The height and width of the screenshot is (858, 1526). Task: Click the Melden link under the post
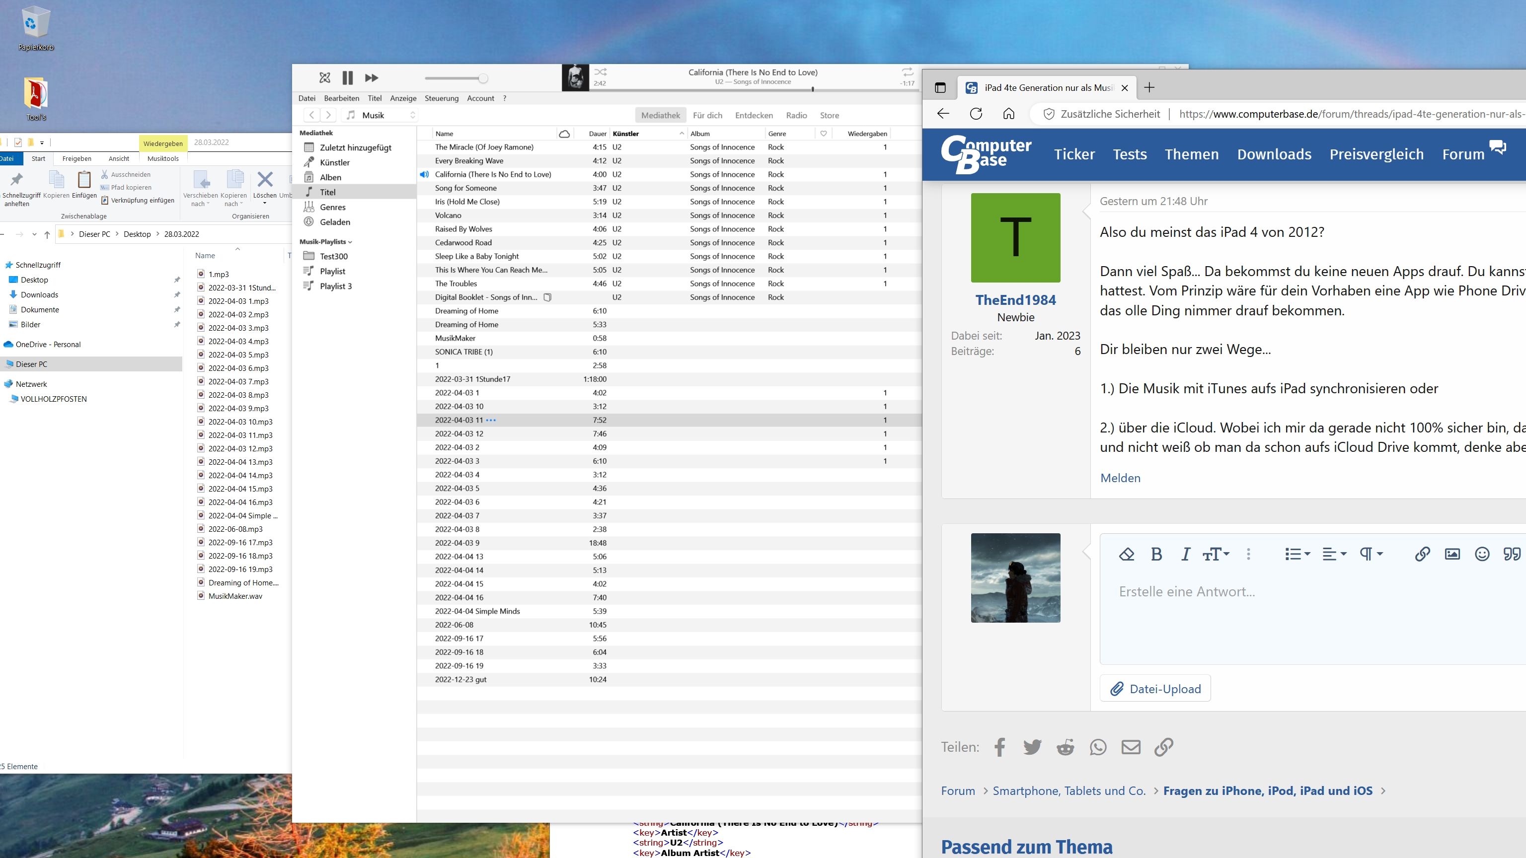pyautogui.click(x=1120, y=478)
